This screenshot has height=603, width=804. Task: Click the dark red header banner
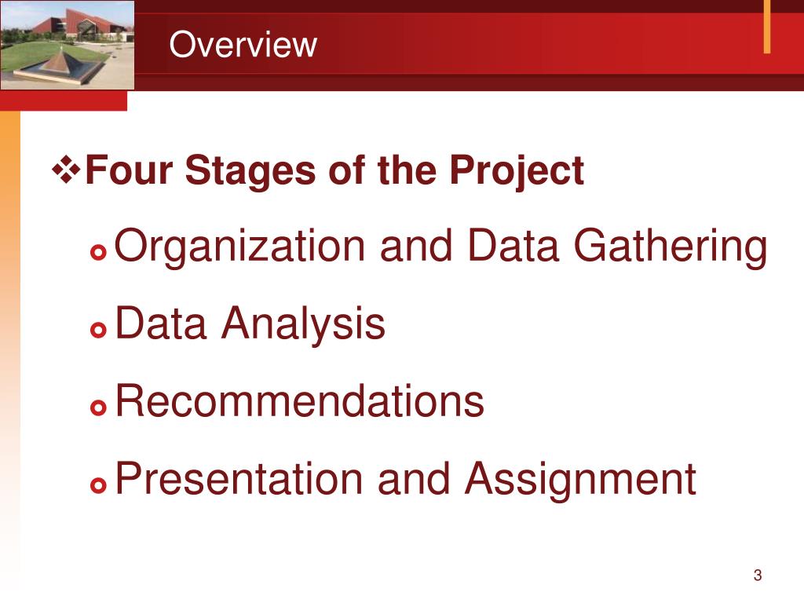tap(470, 45)
